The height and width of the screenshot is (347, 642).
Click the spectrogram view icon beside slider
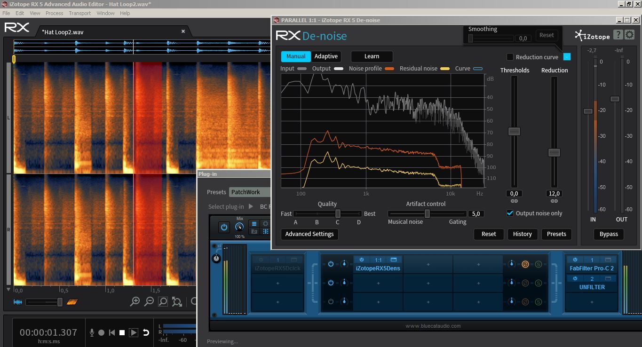click(x=72, y=302)
